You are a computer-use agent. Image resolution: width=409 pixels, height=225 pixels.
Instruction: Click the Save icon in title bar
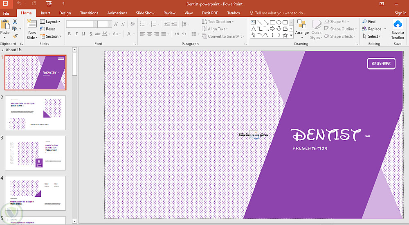(x=5, y=3)
